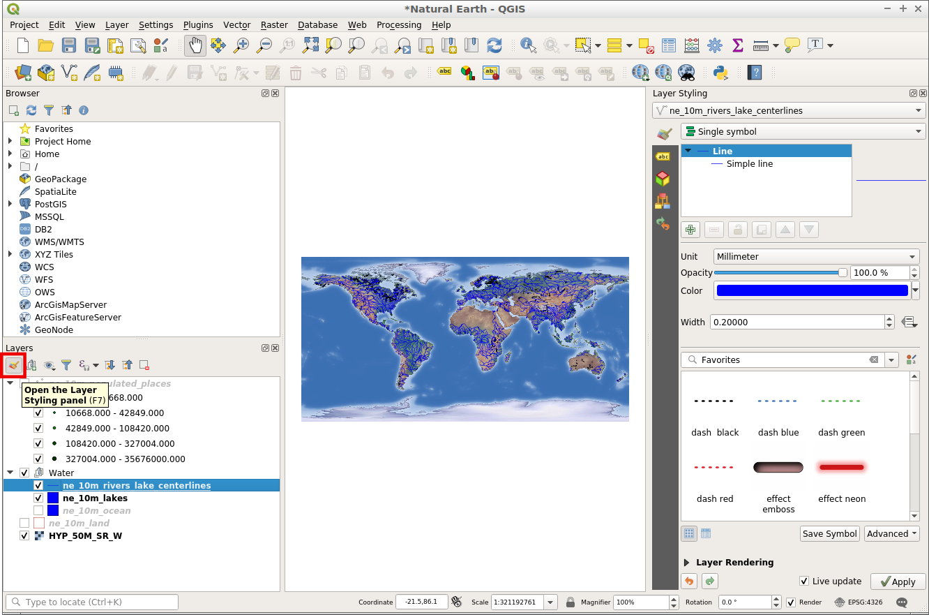
Task: Open the Layer Styling panel brush icon
Action: click(14, 365)
